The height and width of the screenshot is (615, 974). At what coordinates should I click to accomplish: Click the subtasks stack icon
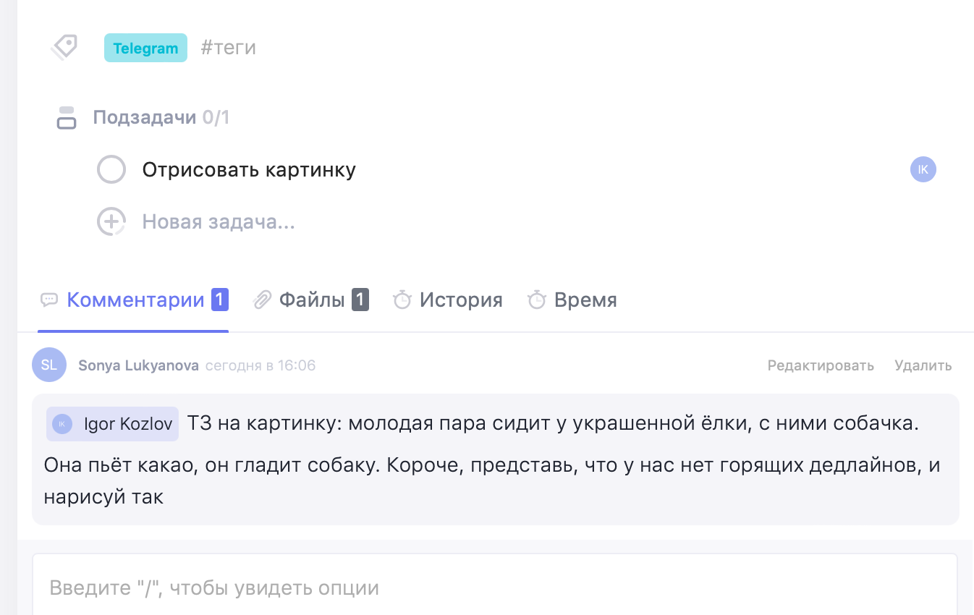coord(67,118)
